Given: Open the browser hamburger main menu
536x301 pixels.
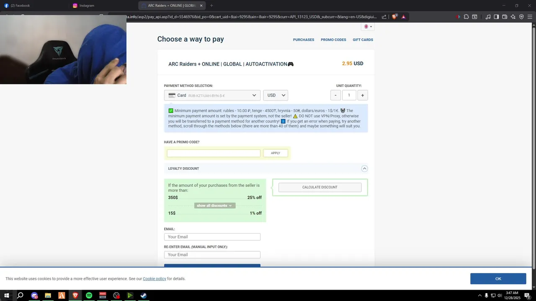Looking at the screenshot, I should click(x=530, y=17).
